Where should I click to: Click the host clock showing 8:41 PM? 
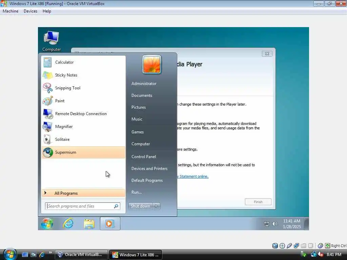point(334,255)
